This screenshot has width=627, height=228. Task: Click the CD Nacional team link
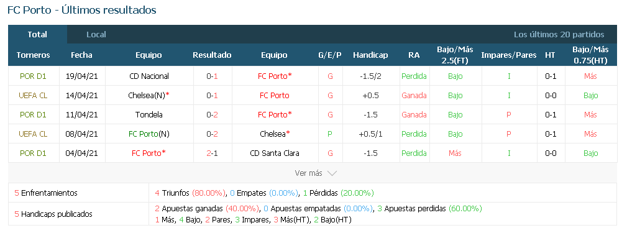tap(149, 76)
